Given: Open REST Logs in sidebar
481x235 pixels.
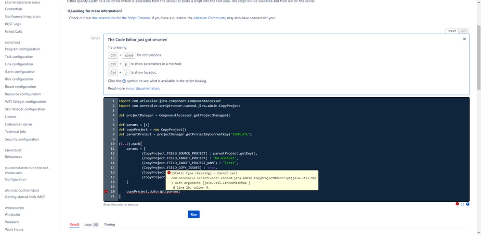Looking at the screenshot, I should coord(13,24).
